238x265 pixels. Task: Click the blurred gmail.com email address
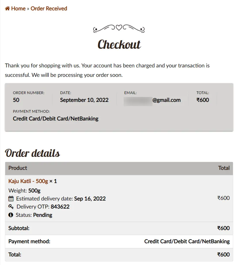click(152, 100)
